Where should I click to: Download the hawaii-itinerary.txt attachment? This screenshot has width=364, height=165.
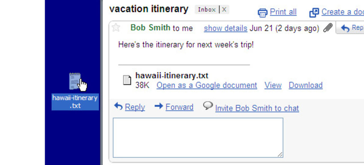(x=305, y=85)
